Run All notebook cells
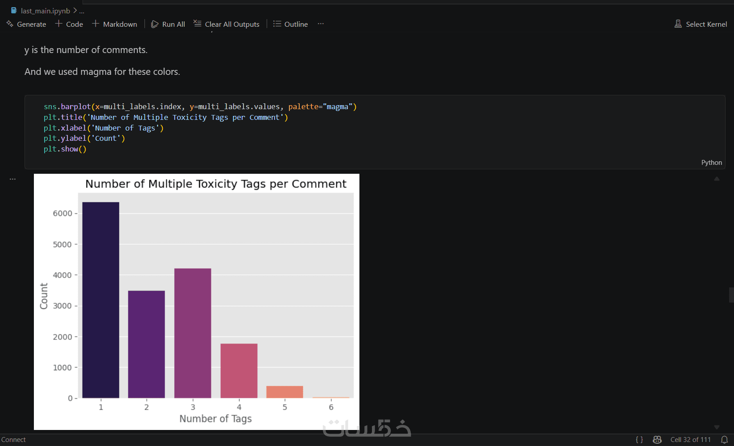Screen dimensions: 734x446 (168, 24)
